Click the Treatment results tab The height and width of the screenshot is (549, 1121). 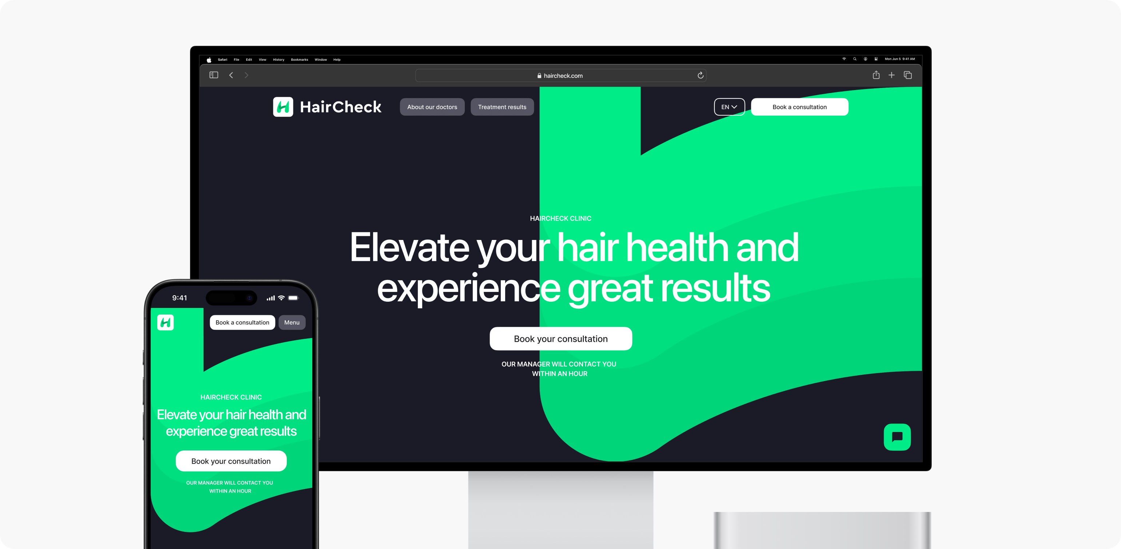click(x=502, y=107)
